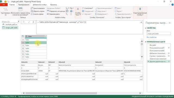Click the formula bar cancel X icon

click(24, 22)
